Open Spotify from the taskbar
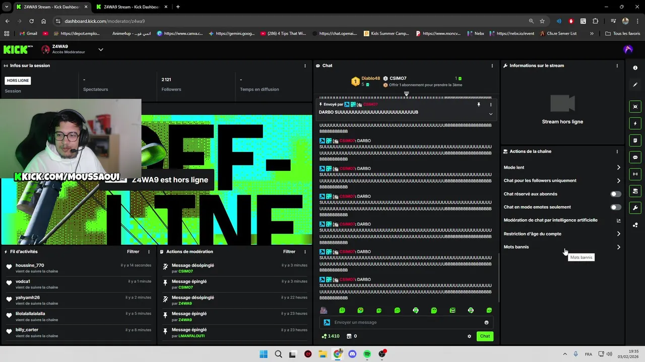645x362 pixels. 367,354
